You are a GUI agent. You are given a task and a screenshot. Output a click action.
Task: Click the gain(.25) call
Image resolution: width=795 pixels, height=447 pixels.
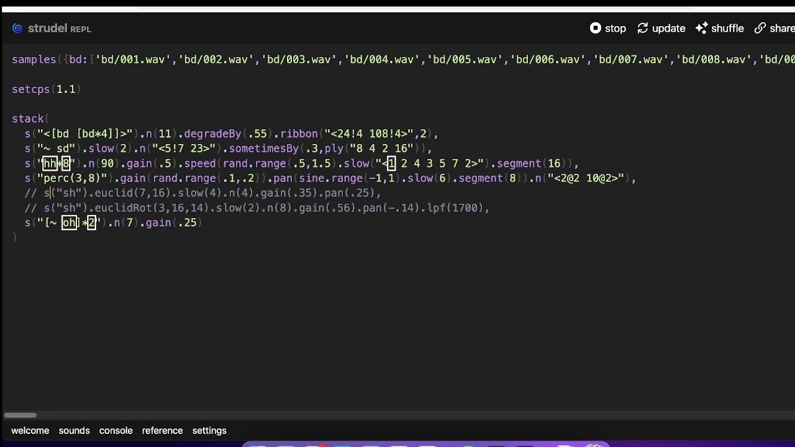pos(174,223)
